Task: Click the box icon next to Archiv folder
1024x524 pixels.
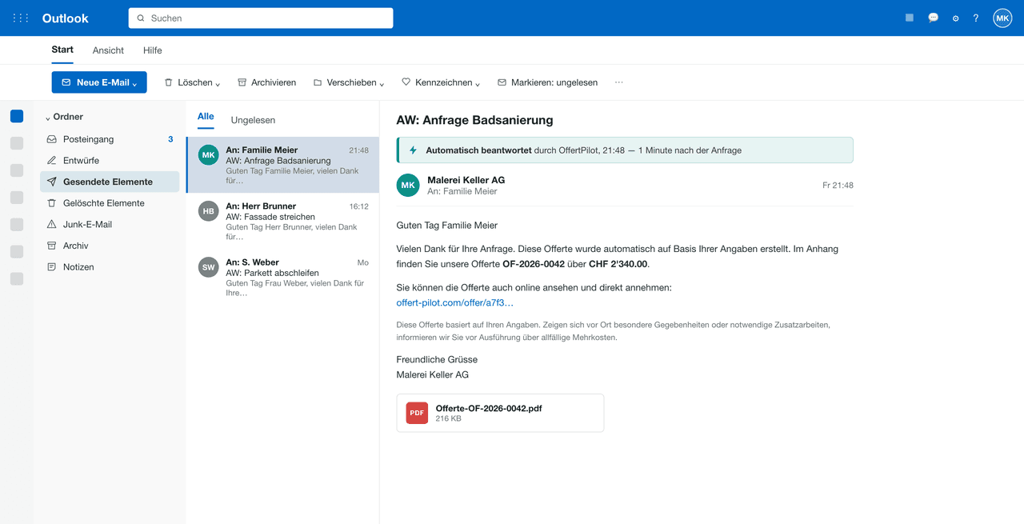Action: (x=51, y=246)
